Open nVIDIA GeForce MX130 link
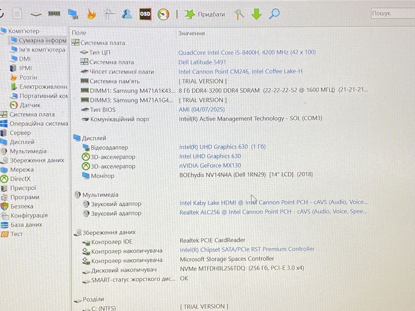 210,166
